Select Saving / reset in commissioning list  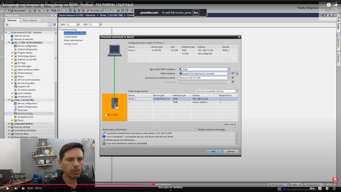coord(71,44)
